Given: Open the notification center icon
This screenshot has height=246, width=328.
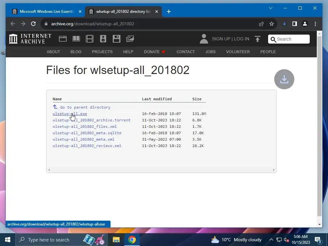Looking at the screenshot, I should coord(318,240).
